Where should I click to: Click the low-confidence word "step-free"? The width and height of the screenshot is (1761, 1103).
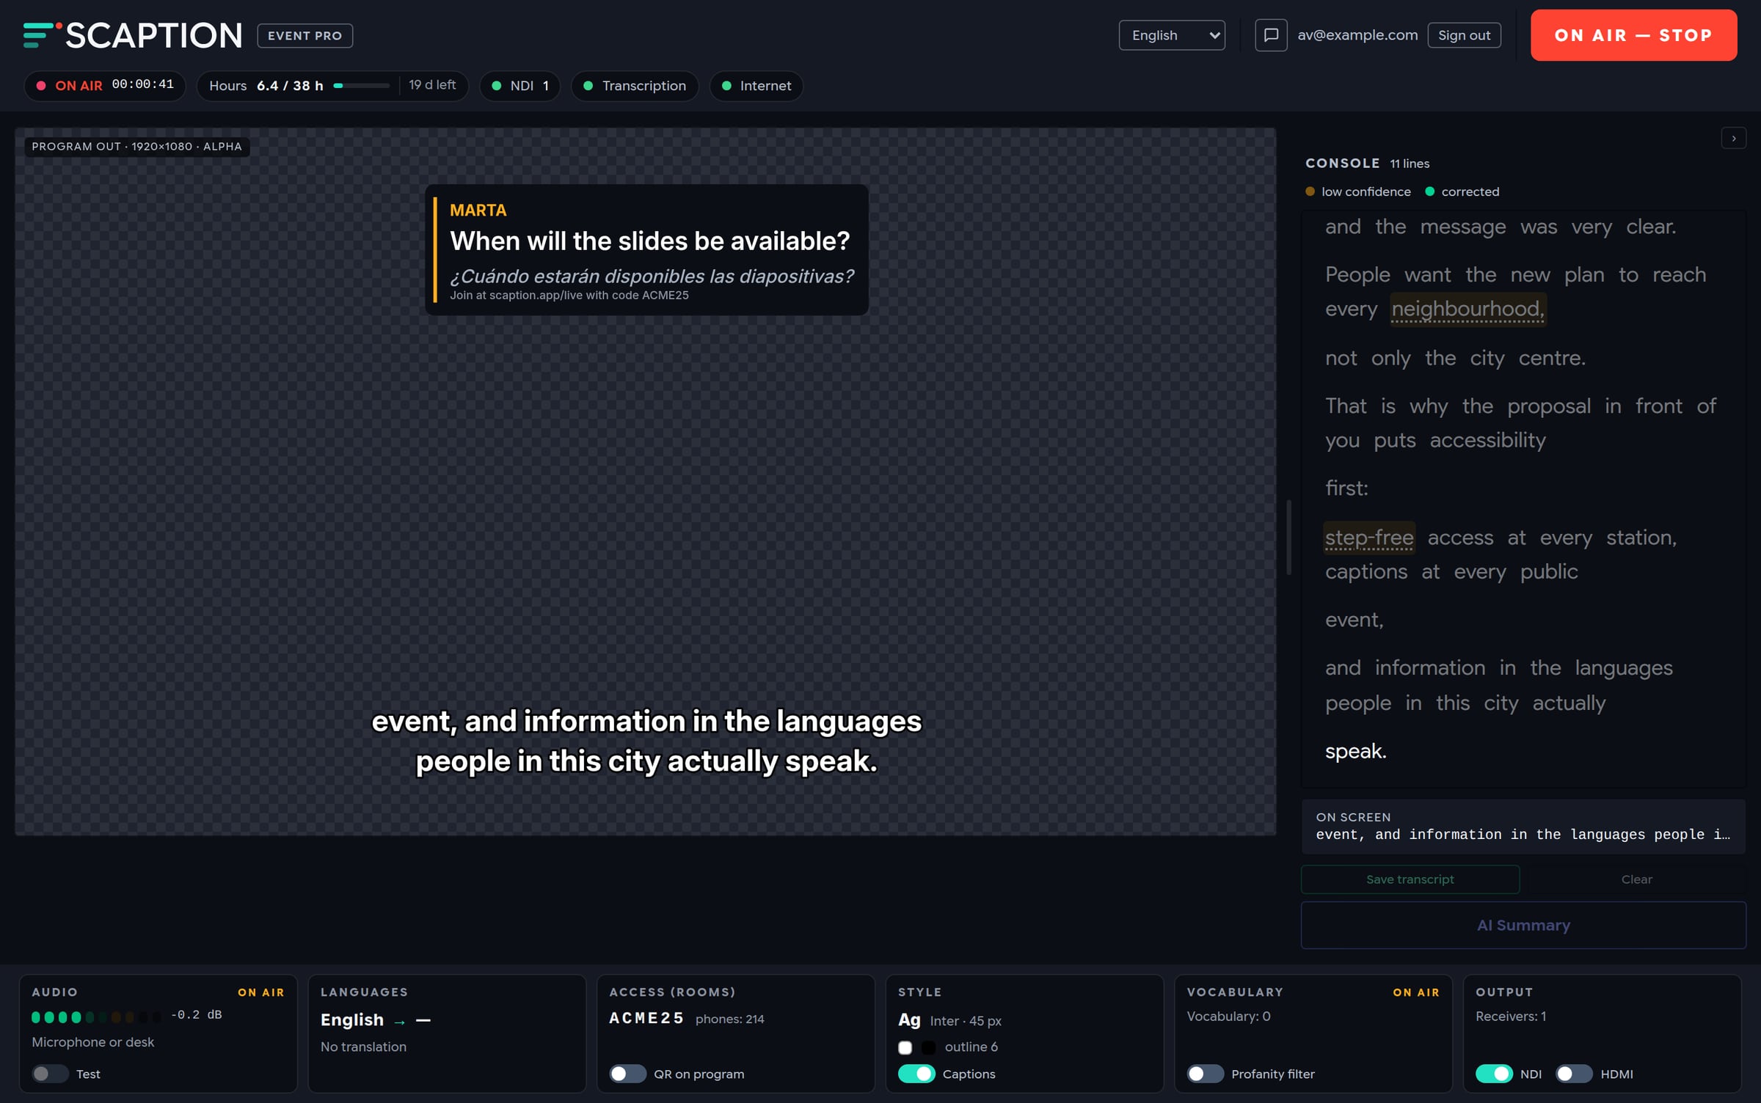point(1368,538)
